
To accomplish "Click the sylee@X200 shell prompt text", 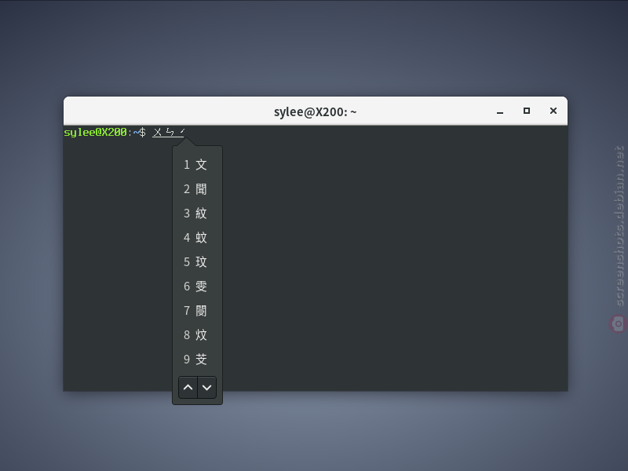I will (105, 132).
